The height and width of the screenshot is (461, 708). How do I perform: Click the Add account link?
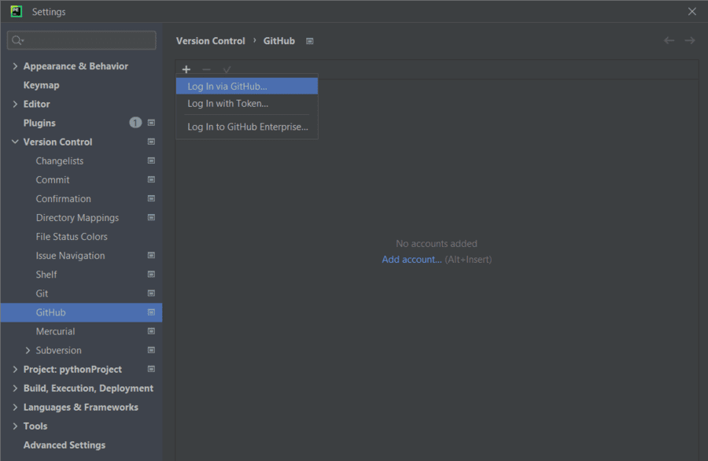click(411, 260)
